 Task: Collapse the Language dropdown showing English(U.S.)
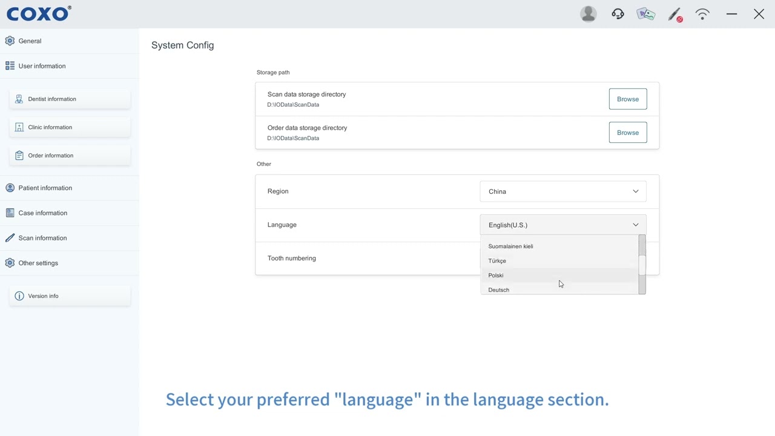563,225
